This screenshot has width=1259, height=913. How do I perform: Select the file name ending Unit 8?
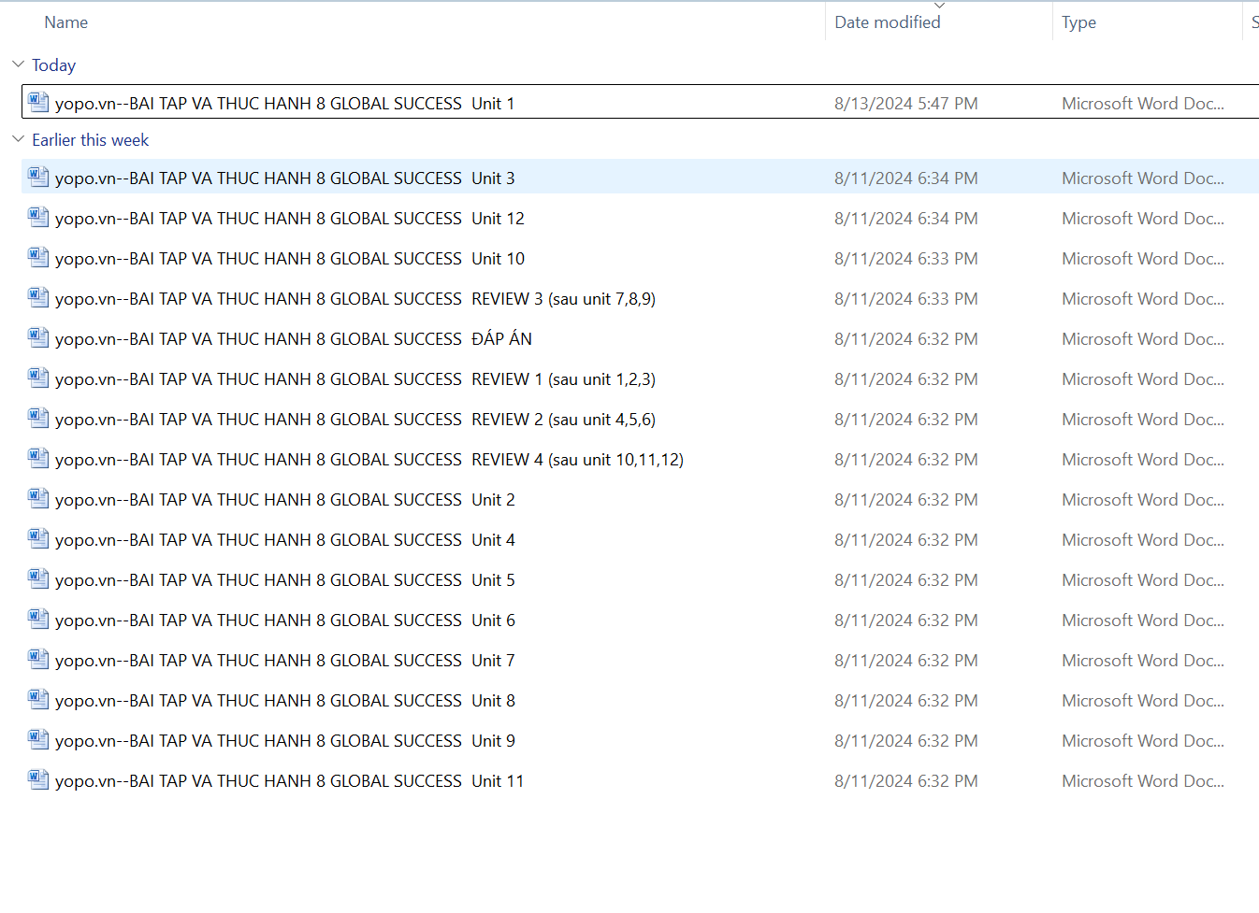(284, 701)
